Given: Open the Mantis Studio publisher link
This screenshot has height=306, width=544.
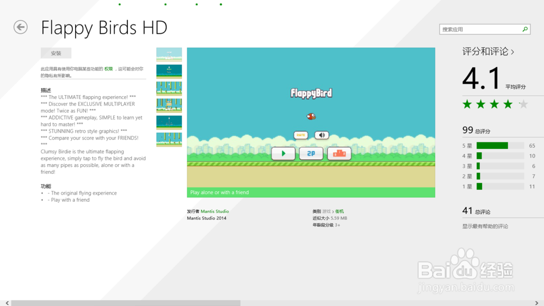Looking at the screenshot, I should pyautogui.click(x=215, y=211).
